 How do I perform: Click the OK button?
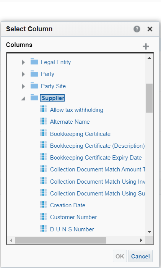pos(120,256)
